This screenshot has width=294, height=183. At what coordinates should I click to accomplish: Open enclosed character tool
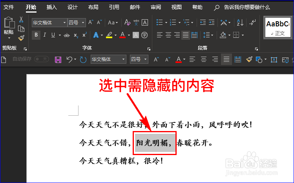[x=144, y=35]
